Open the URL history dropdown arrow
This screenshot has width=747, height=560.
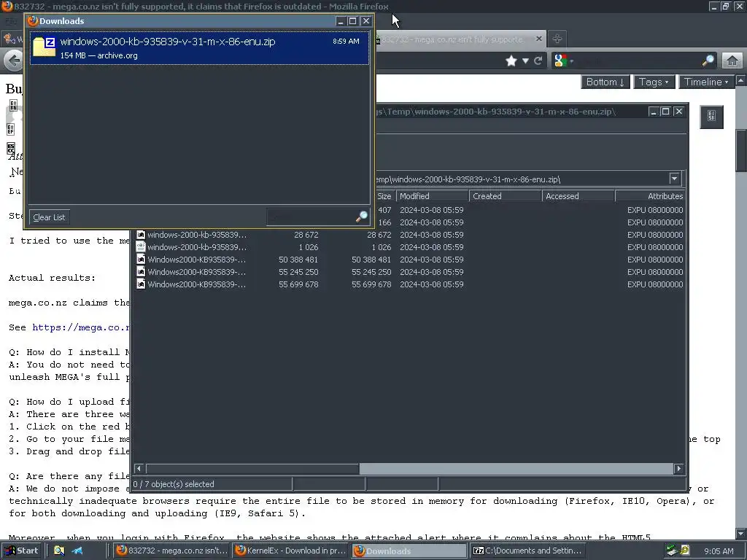[x=525, y=61]
